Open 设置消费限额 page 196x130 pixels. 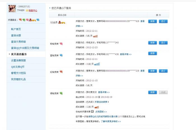(18, 60)
